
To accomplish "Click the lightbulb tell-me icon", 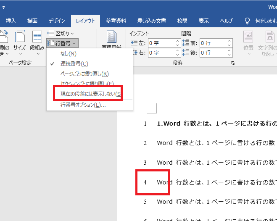I will 247,21.
